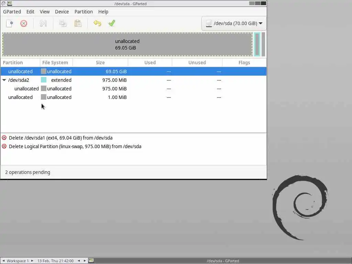
Task: Click the second titlebar icon on left
Action: pos(10,3)
